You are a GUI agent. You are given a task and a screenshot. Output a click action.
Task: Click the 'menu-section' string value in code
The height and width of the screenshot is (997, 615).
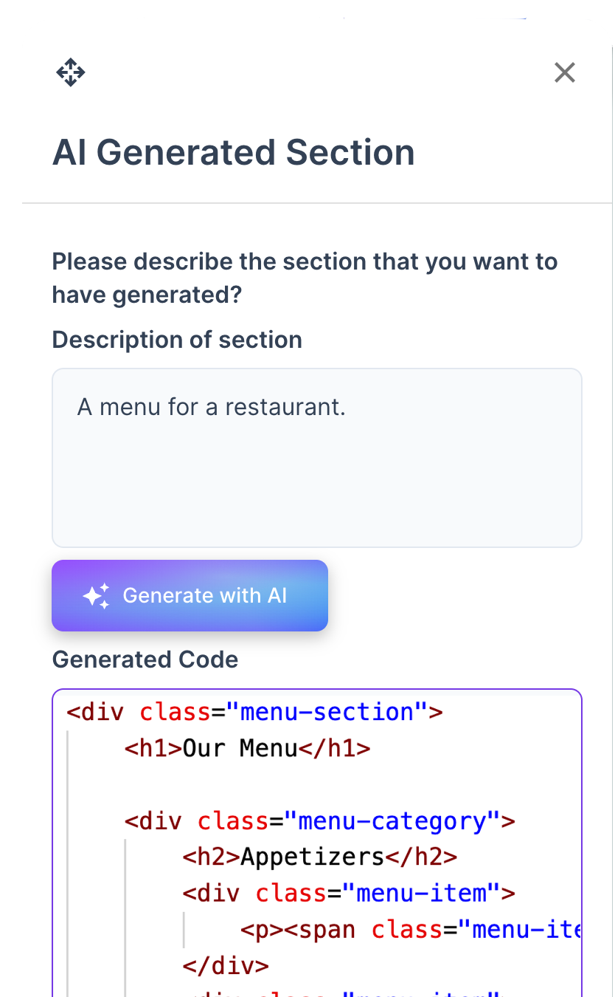point(327,712)
